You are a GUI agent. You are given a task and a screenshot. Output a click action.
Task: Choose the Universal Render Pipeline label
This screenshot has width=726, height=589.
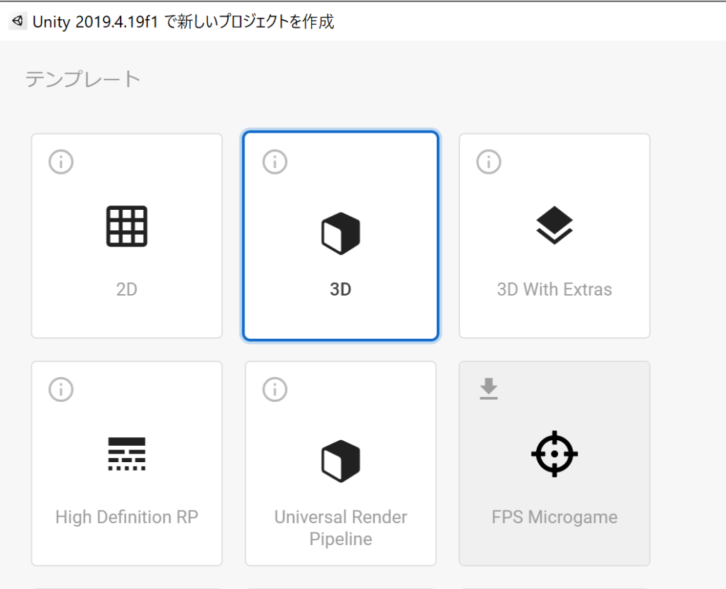(x=340, y=527)
